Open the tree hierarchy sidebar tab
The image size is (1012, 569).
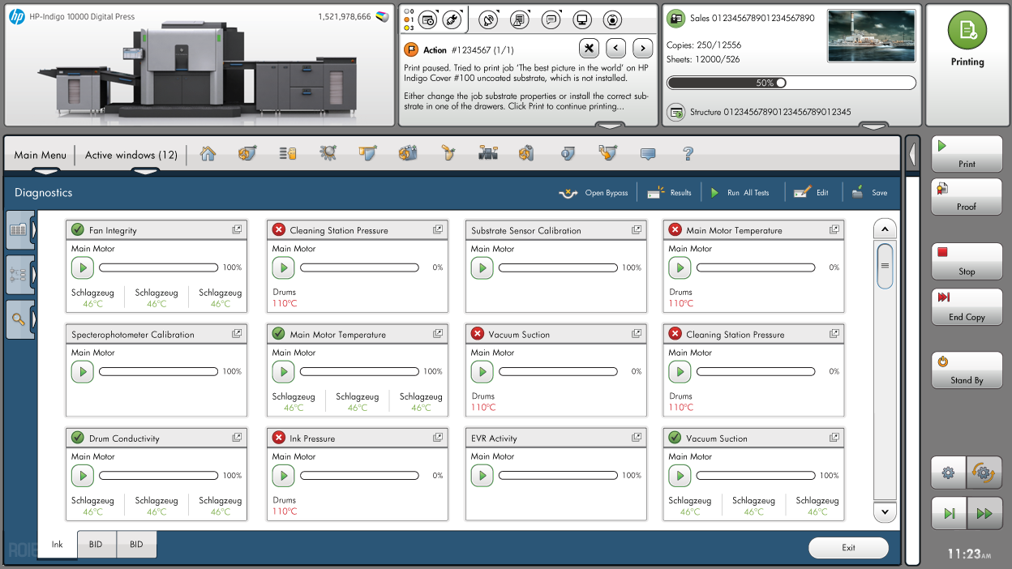coord(18,274)
